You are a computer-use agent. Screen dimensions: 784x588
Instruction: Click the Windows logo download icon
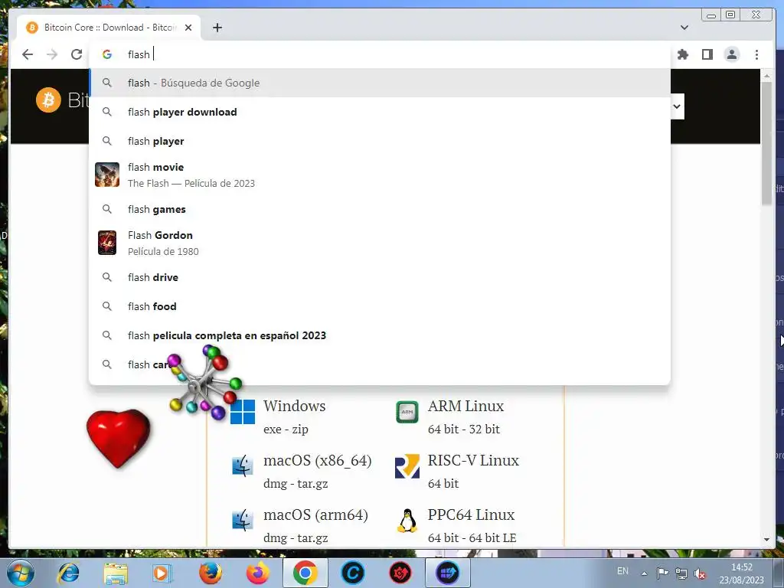[x=243, y=411]
